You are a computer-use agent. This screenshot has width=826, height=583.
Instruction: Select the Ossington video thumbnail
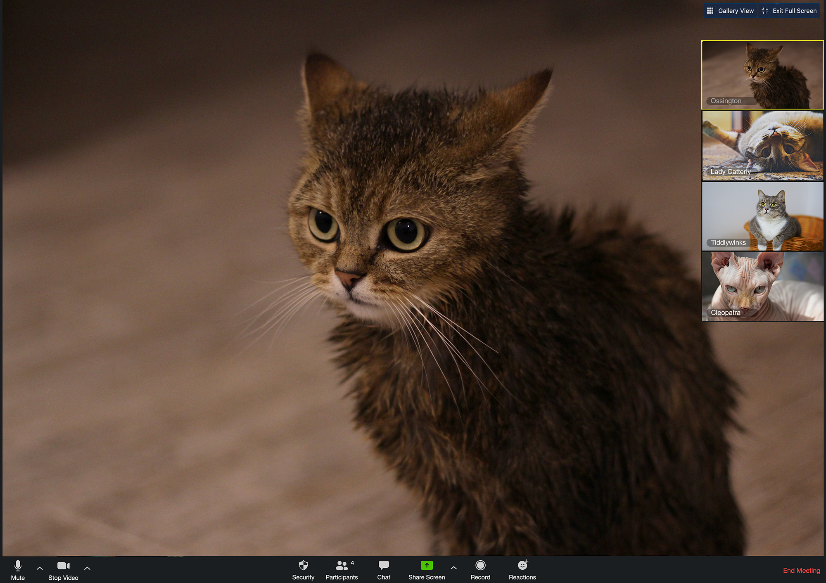click(x=762, y=75)
